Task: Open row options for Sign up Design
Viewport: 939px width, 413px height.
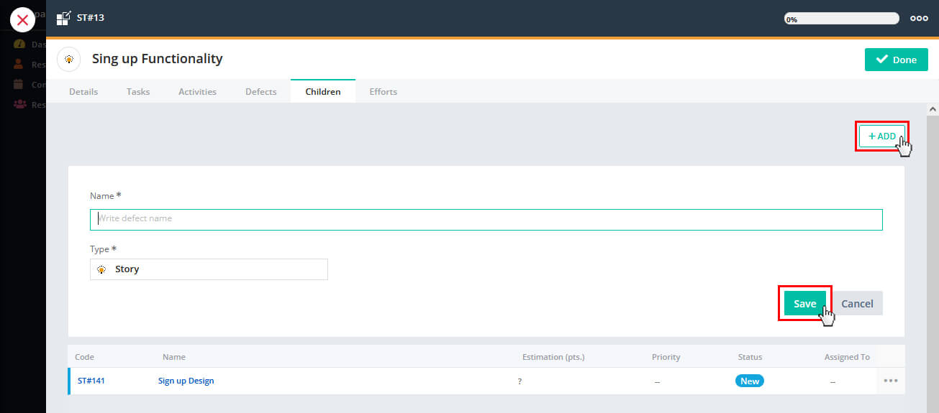Action: coord(891,381)
